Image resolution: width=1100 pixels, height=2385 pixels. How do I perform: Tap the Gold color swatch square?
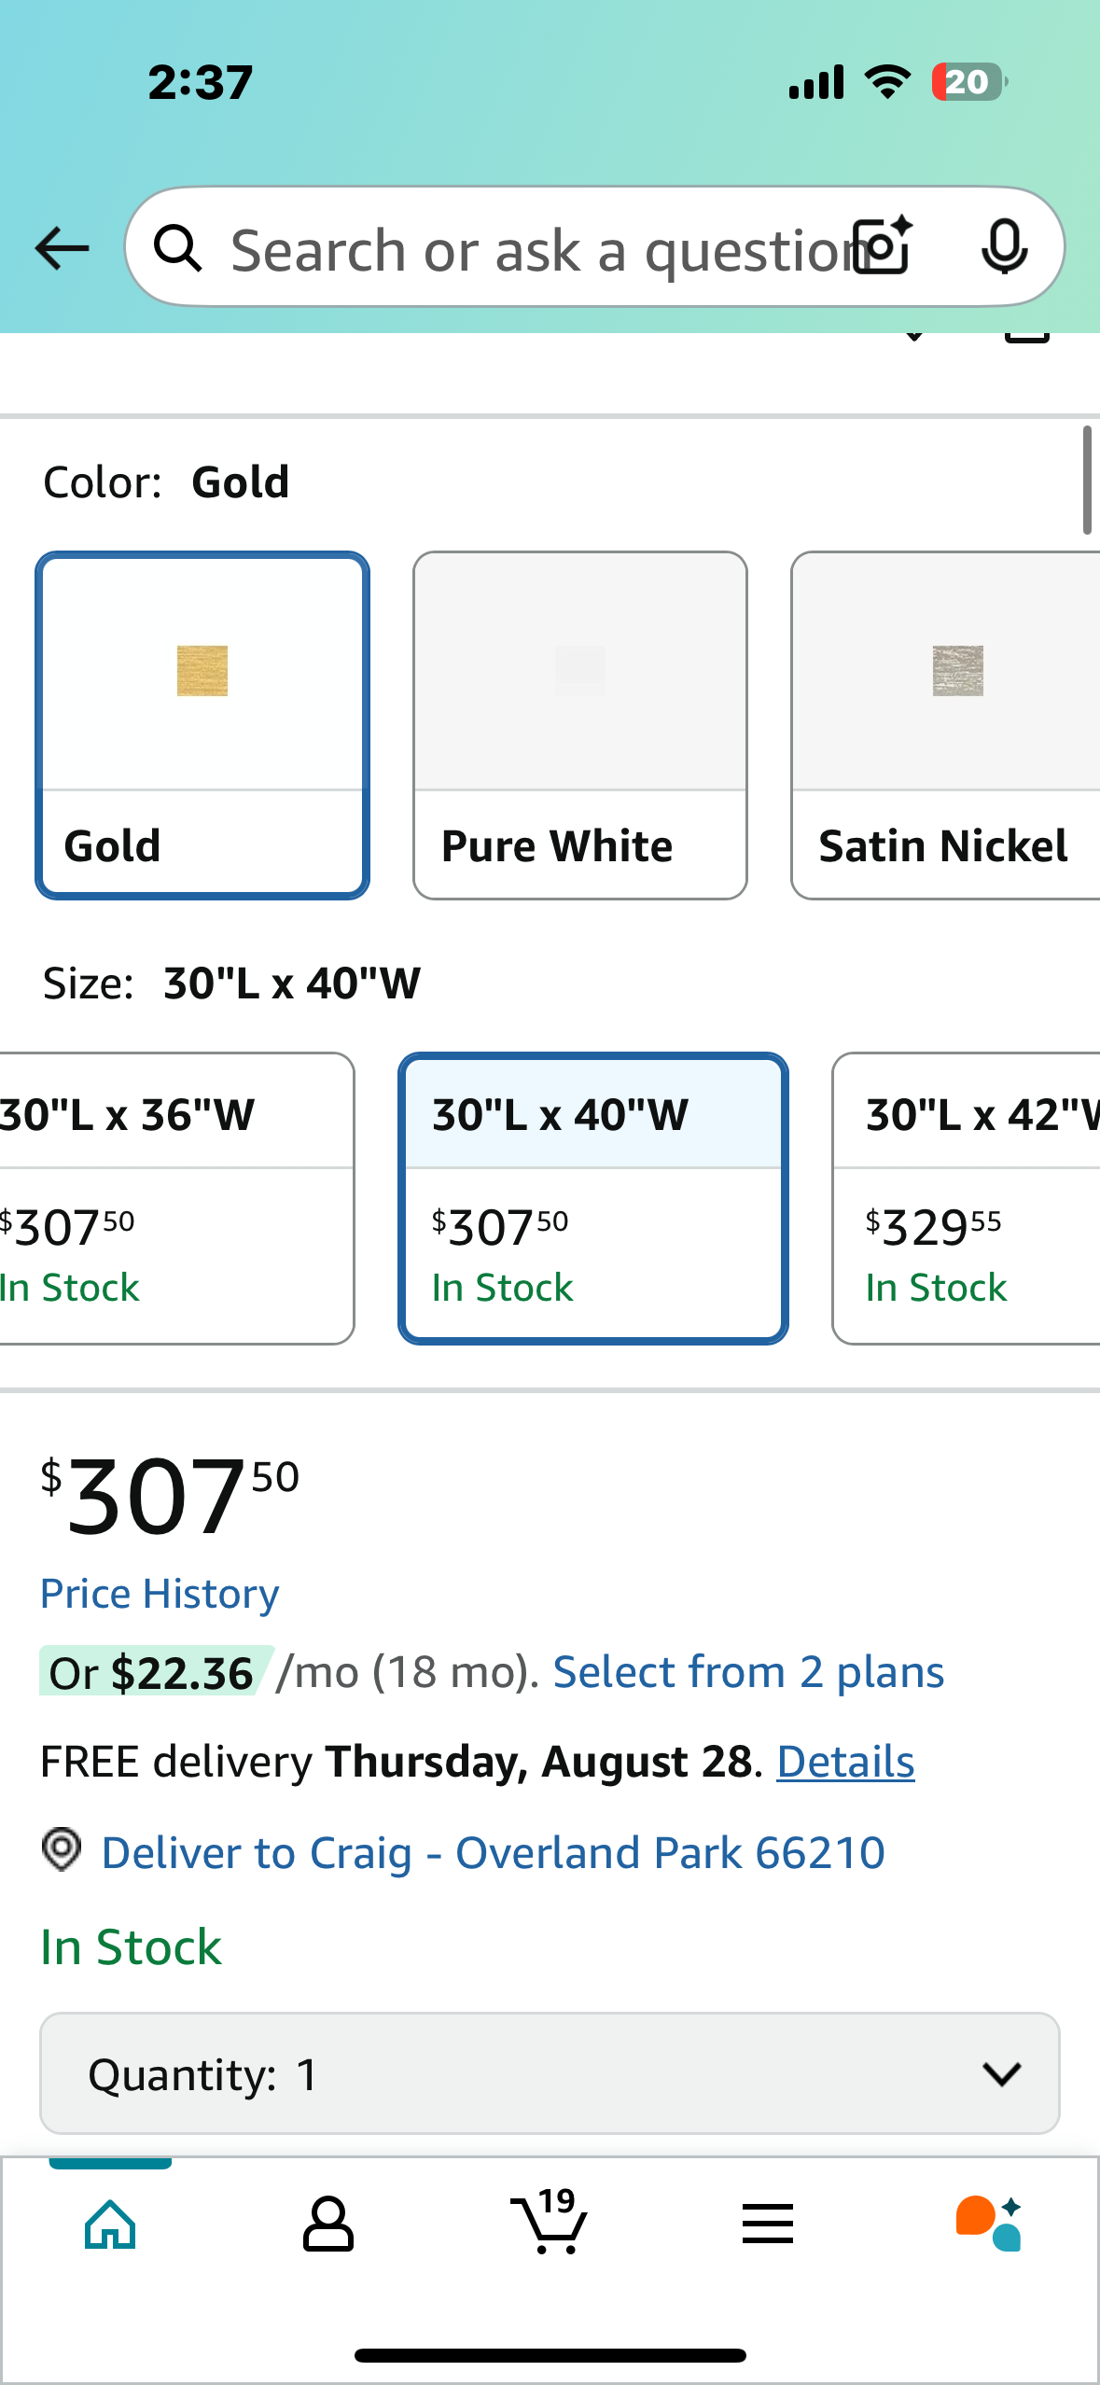pyautogui.click(x=202, y=671)
